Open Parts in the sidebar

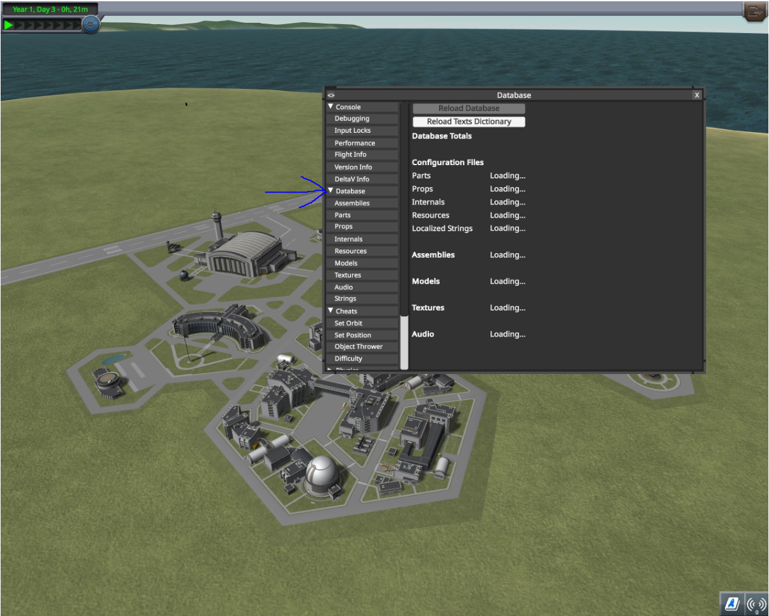coord(363,215)
